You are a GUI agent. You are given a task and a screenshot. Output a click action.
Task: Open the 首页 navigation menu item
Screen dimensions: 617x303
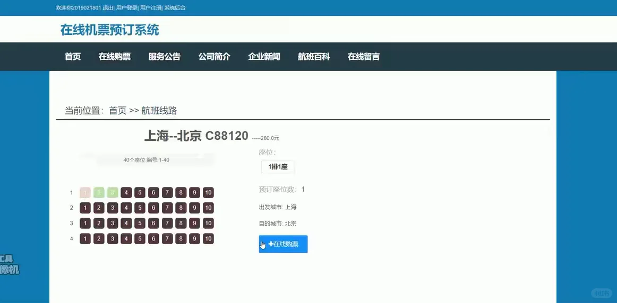click(x=73, y=57)
